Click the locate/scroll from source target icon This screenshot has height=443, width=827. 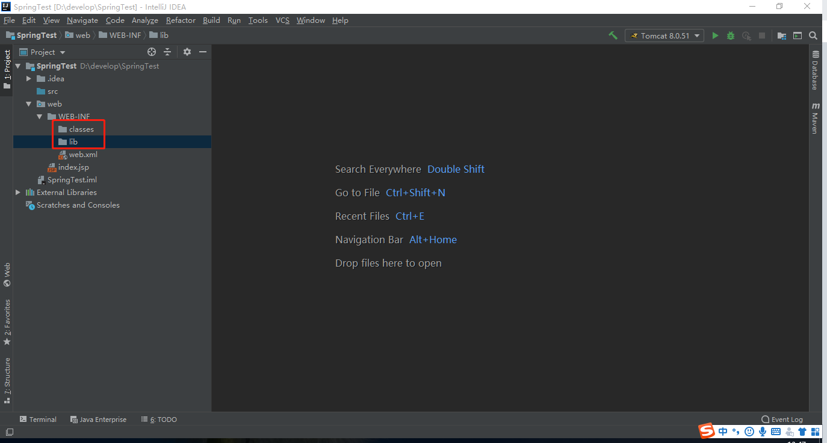coord(152,52)
